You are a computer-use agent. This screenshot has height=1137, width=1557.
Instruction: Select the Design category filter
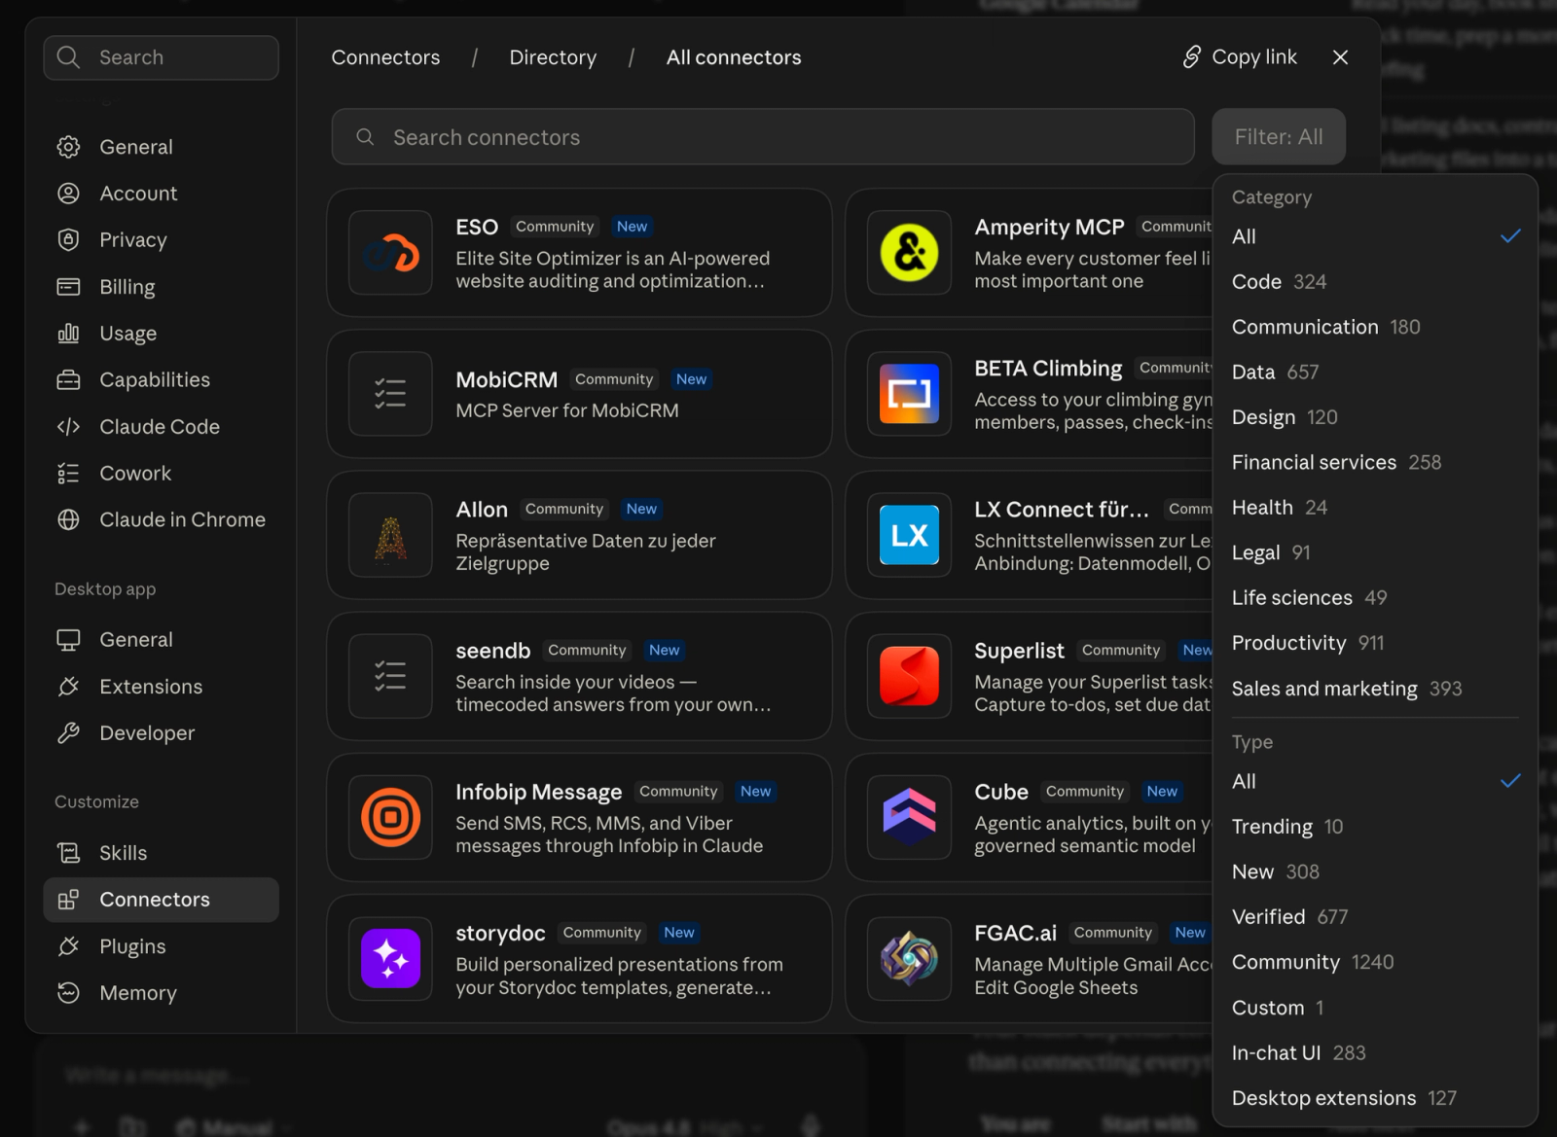click(1375, 417)
